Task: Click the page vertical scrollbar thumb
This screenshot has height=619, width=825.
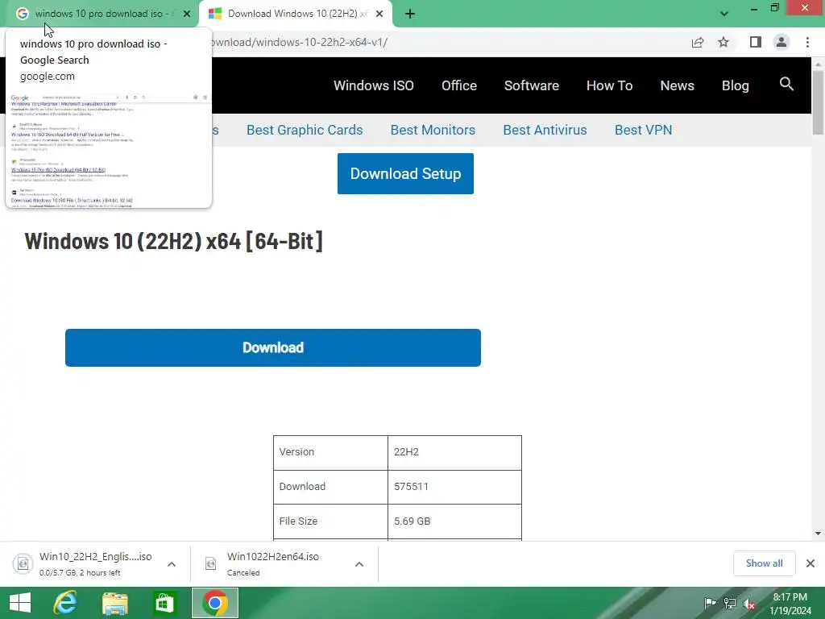Action: click(818, 102)
